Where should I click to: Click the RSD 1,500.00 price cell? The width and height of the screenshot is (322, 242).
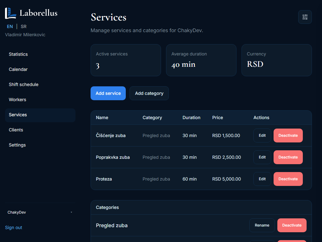pyautogui.click(x=226, y=135)
